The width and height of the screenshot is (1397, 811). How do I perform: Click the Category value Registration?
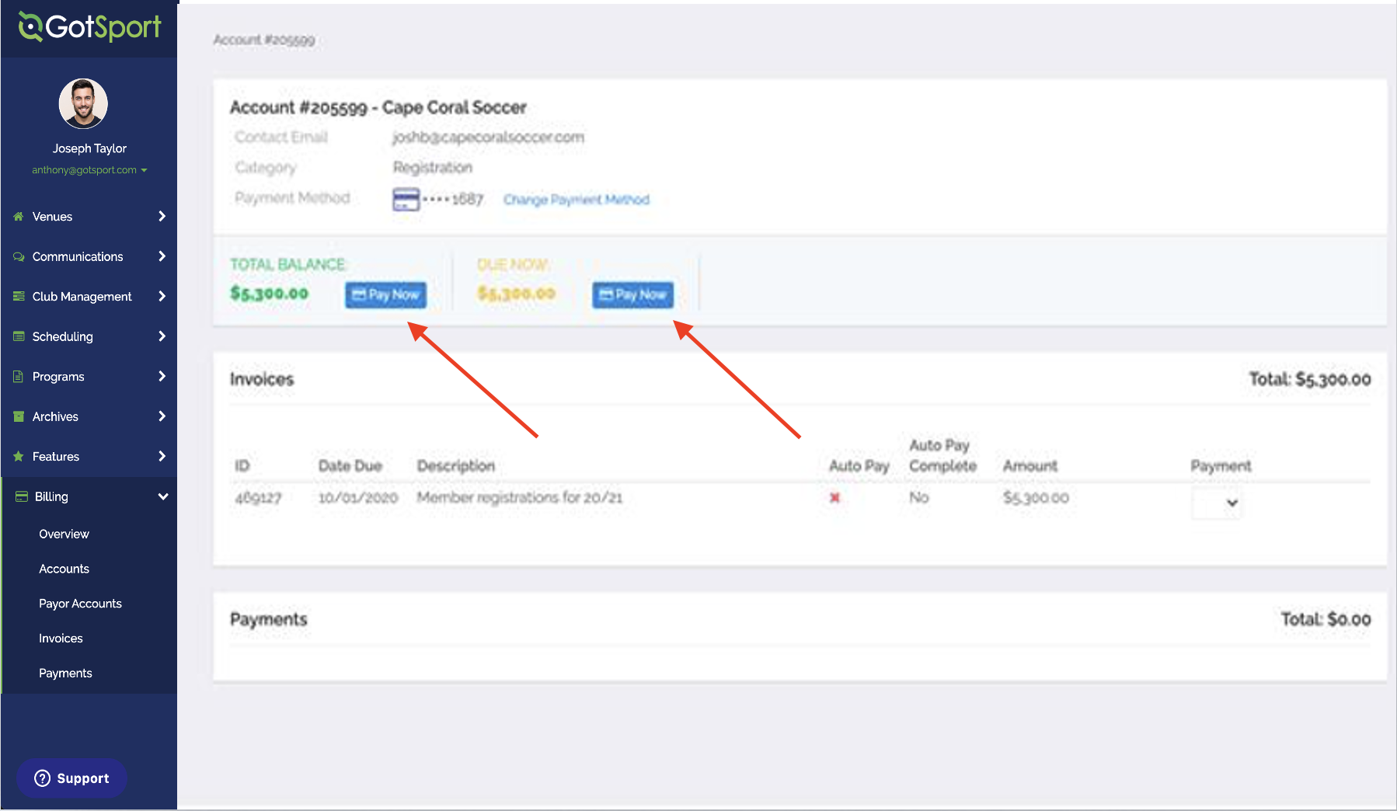(432, 168)
